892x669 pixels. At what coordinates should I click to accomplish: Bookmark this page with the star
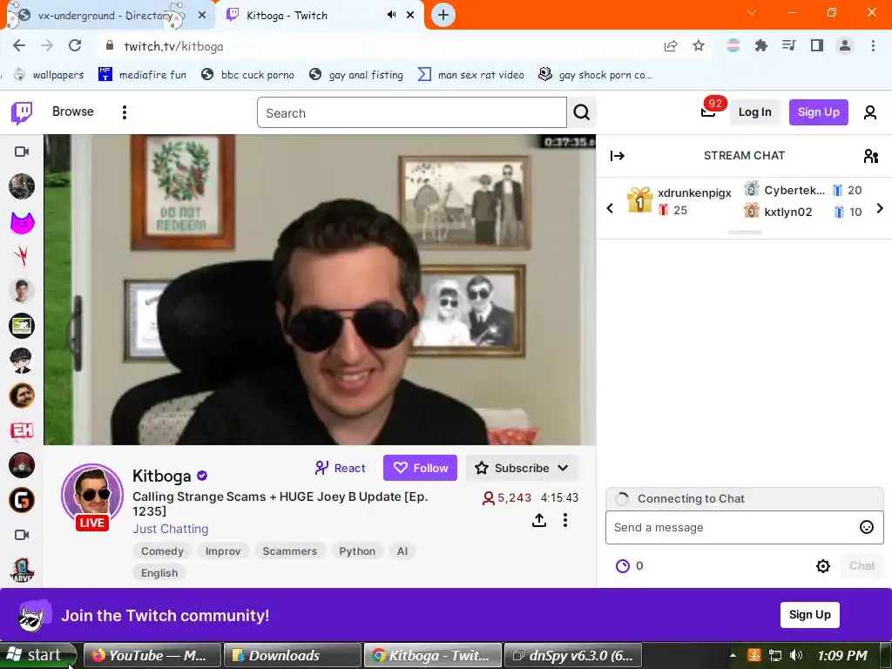(x=699, y=46)
